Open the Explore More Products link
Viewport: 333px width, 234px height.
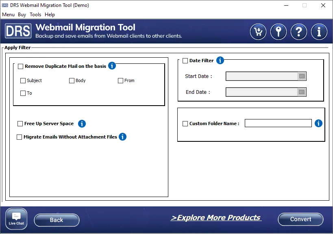point(216,218)
